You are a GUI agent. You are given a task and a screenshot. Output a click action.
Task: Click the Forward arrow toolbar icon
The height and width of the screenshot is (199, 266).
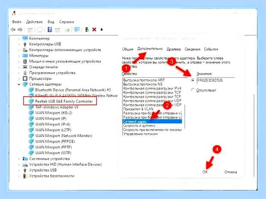coord(20,30)
